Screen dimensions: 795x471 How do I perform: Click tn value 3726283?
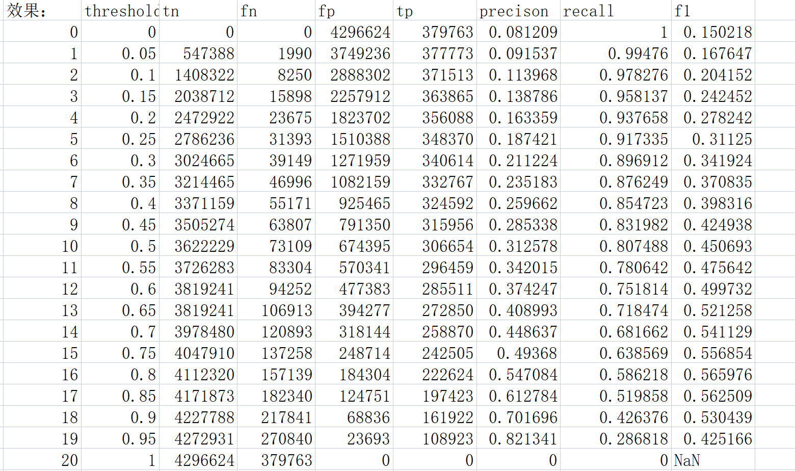pos(198,267)
